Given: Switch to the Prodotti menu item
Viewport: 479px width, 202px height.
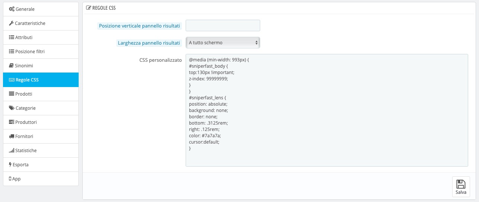Looking at the screenshot, I should click(41, 94).
